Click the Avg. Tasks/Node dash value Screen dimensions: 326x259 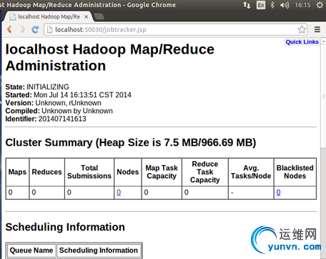(251, 192)
